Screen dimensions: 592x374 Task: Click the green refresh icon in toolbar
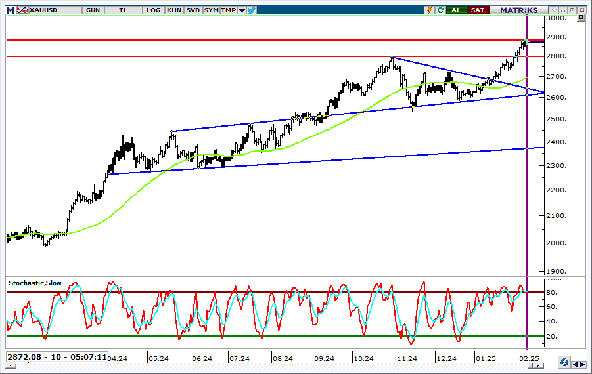click(x=440, y=10)
